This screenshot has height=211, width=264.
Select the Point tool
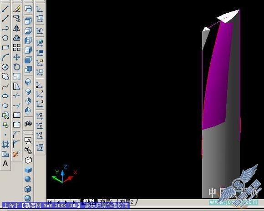pos(5,135)
